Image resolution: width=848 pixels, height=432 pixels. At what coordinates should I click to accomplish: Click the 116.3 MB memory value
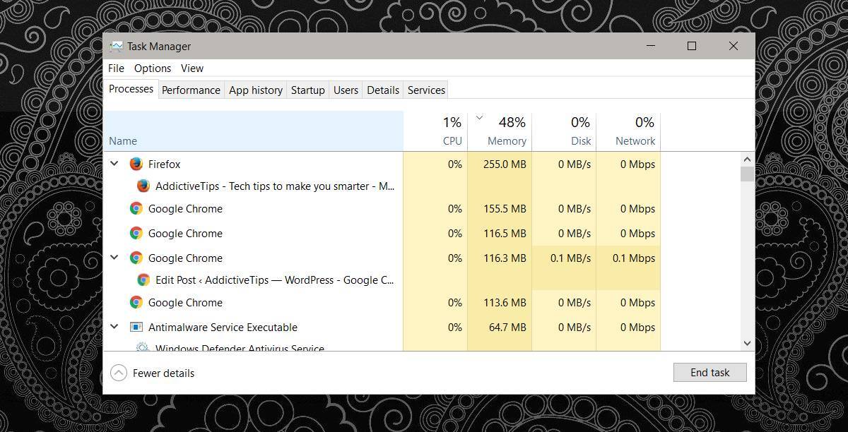click(x=505, y=258)
